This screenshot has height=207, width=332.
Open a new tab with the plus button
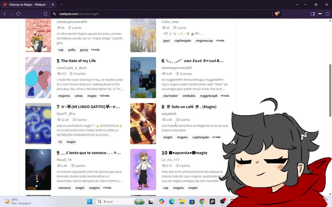[x=61, y=4]
